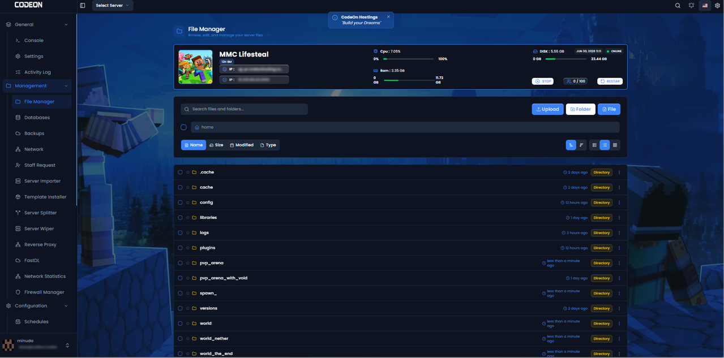Click the CODEON logo

point(28,5)
